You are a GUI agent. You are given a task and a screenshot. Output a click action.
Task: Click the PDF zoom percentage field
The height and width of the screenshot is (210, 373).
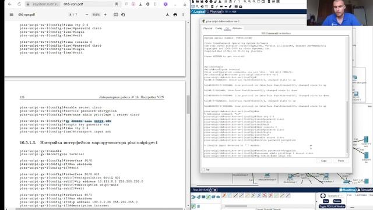[96, 15]
